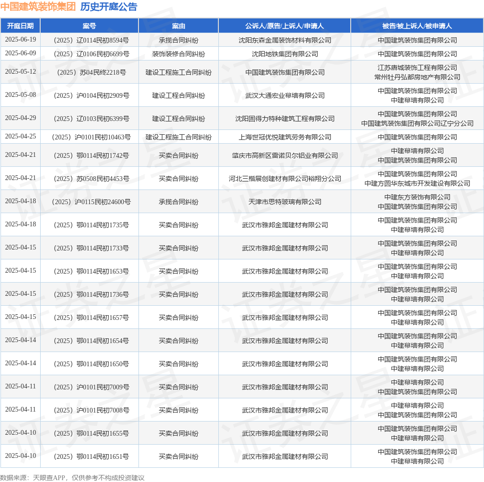
Task: Click 承揽合同纠纷 in the 8594号 row
Action: pos(178,41)
